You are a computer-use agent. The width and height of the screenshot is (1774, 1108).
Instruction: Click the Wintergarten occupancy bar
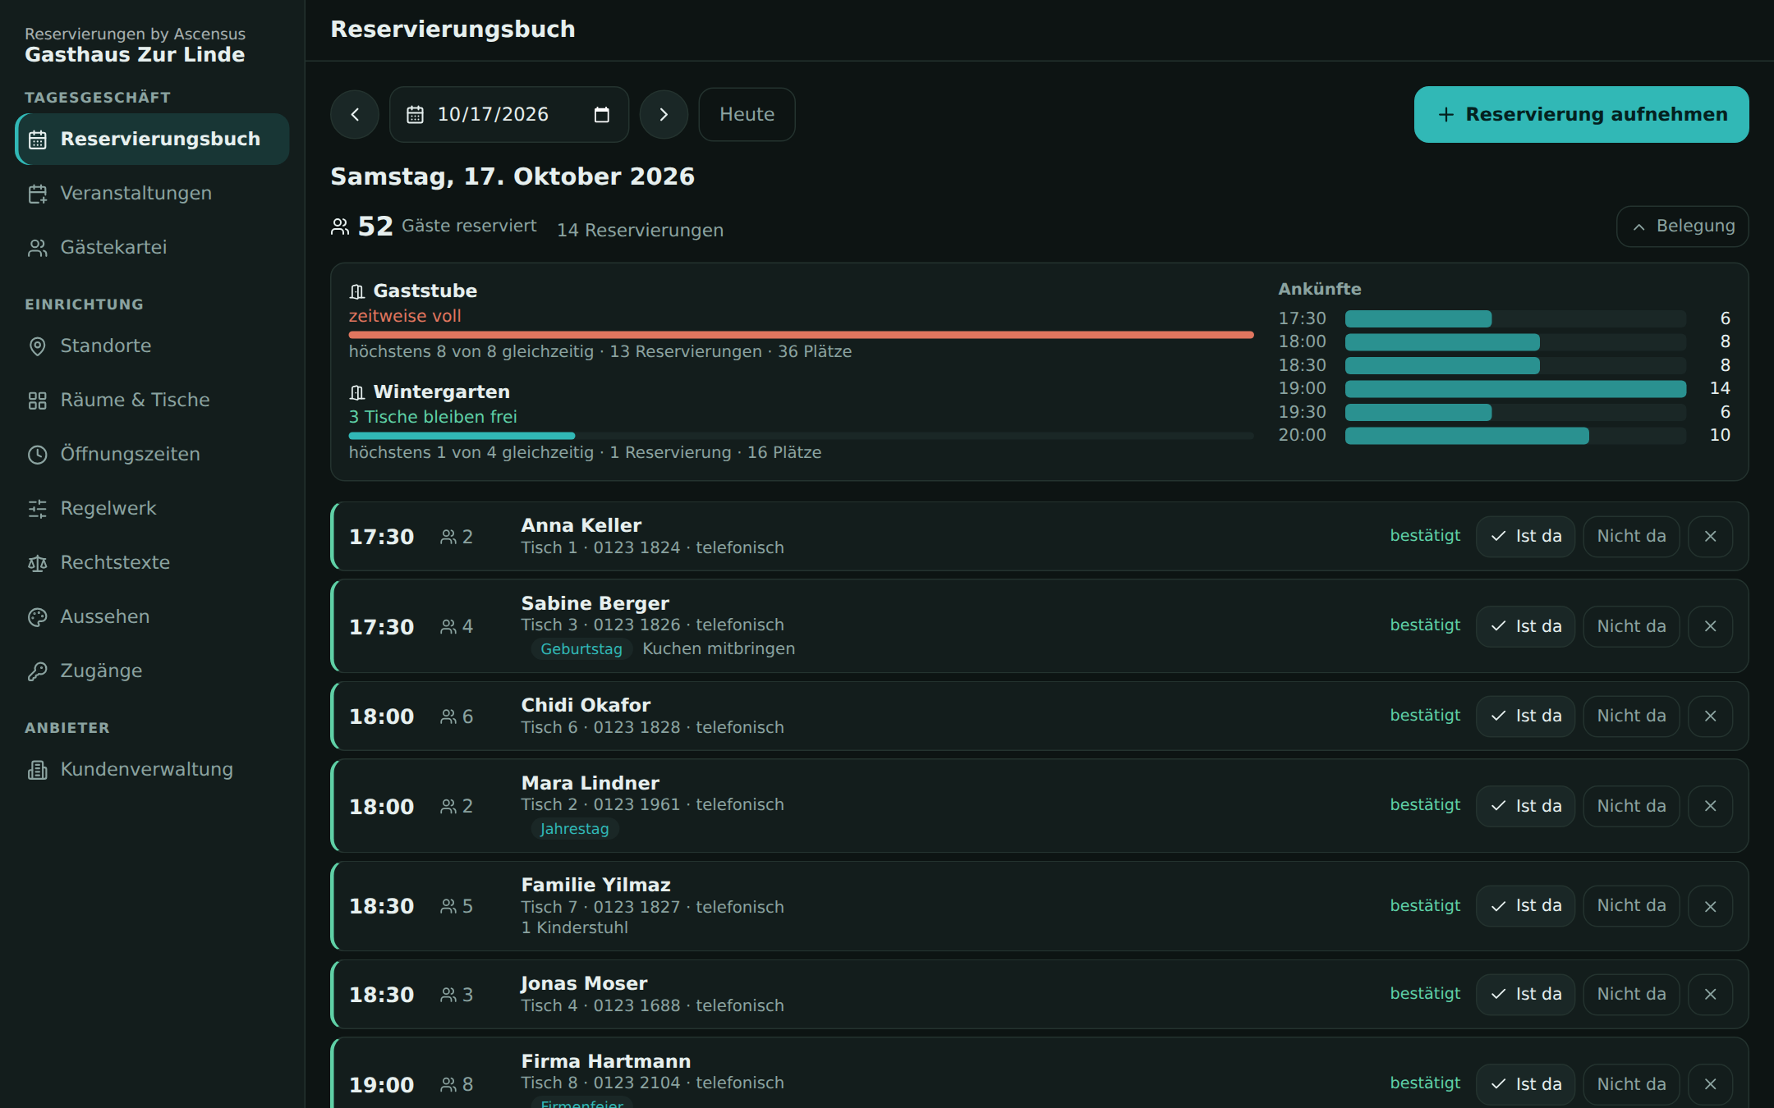801,436
